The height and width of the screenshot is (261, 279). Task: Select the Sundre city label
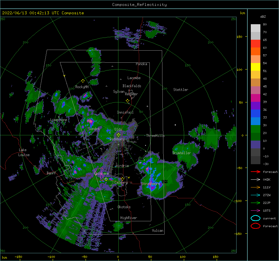(94, 128)
